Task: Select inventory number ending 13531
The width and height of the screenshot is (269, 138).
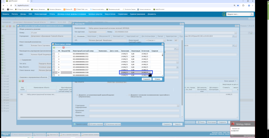Action: pos(81,54)
